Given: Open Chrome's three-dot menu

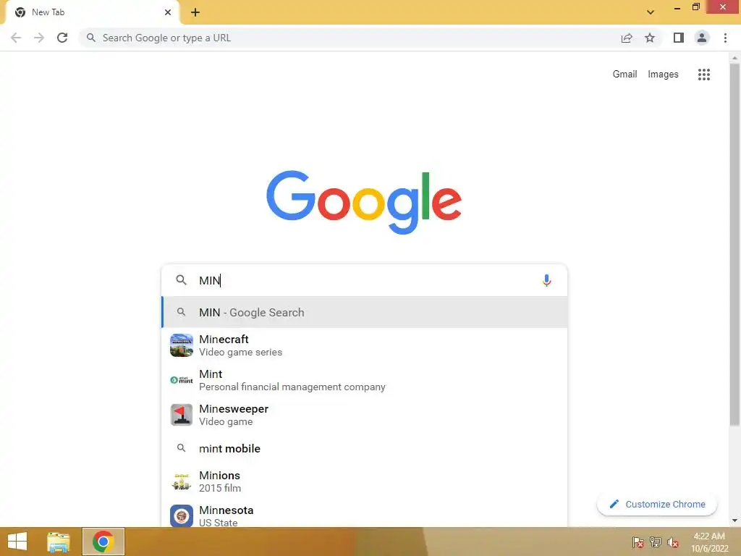Looking at the screenshot, I should (725, 38).
